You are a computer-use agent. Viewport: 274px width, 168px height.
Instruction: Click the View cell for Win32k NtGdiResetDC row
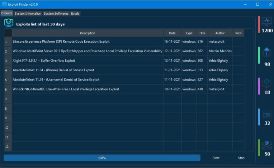238,89
